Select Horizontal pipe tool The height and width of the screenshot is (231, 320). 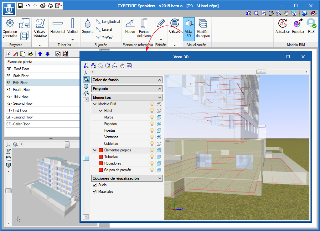click(58, 27)
